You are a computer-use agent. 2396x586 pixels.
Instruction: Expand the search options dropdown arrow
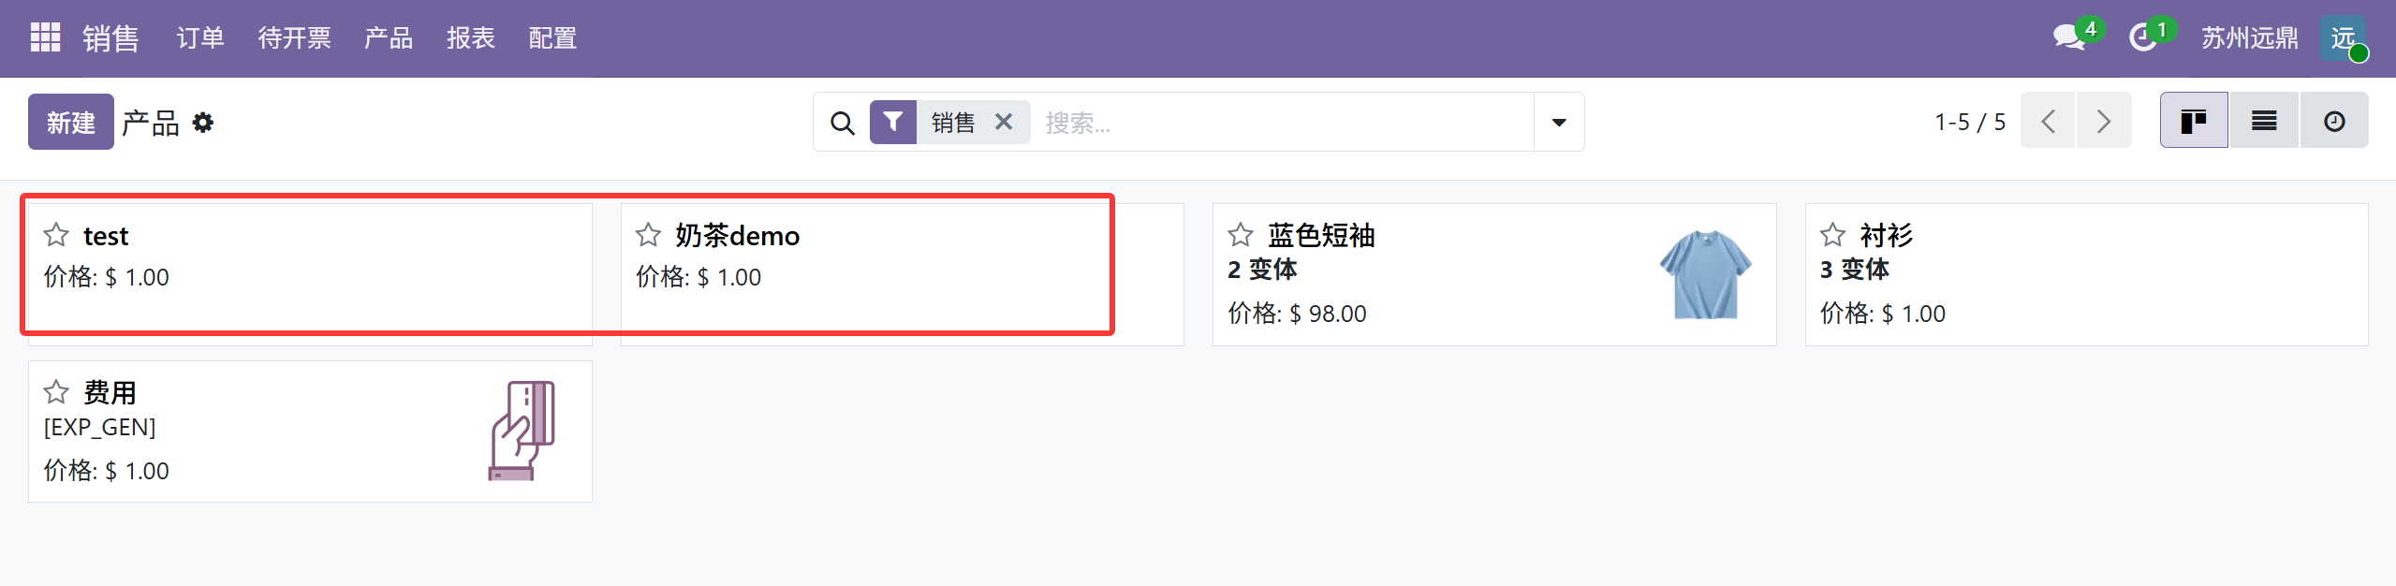pos(1559,122)
